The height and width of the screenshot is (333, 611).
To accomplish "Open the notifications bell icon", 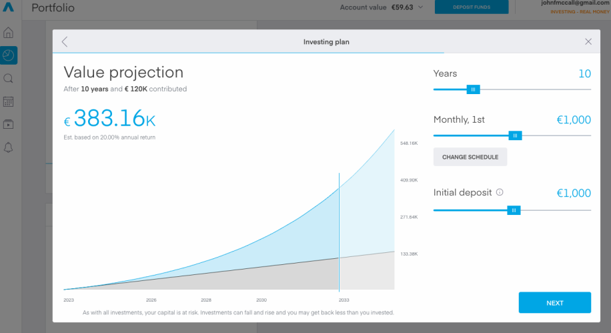I will (x=8, y=147).
